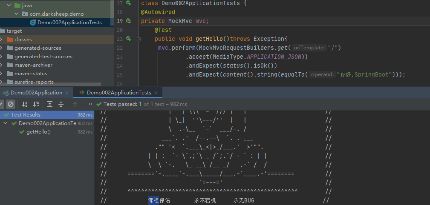Sort test results by duration
430x205 pixels.
36,104
